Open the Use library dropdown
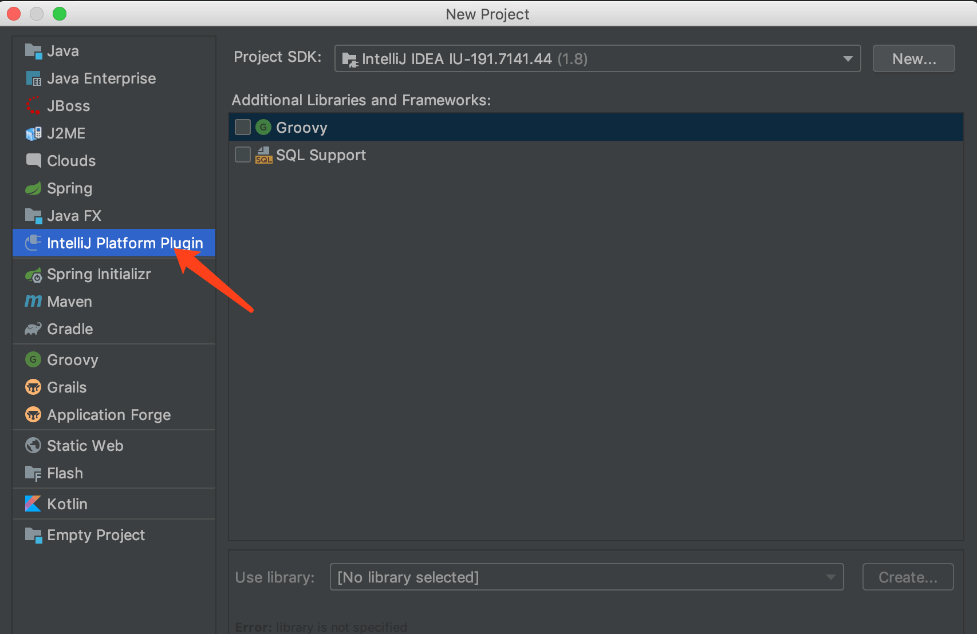977x634 pixels. (x=586, y=577)
